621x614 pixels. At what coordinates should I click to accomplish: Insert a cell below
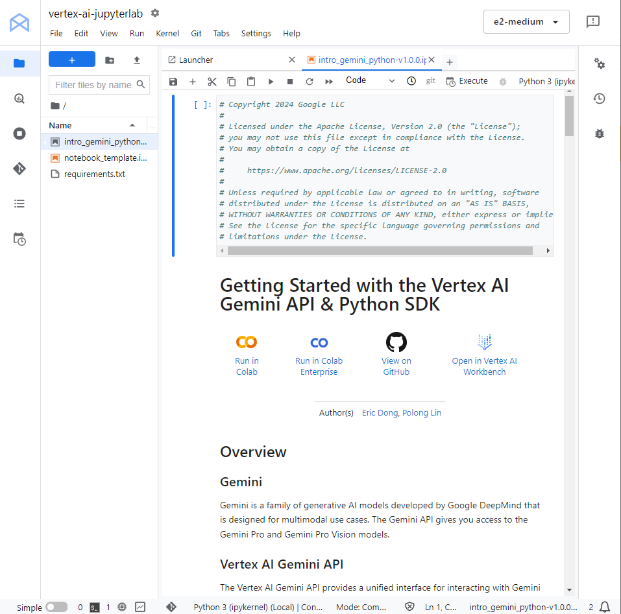coord(193,82)
